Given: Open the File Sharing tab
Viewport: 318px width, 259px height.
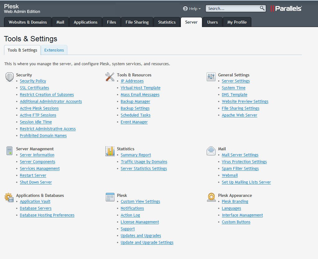Looking at the screenshot, I should [x=137, y=22].
